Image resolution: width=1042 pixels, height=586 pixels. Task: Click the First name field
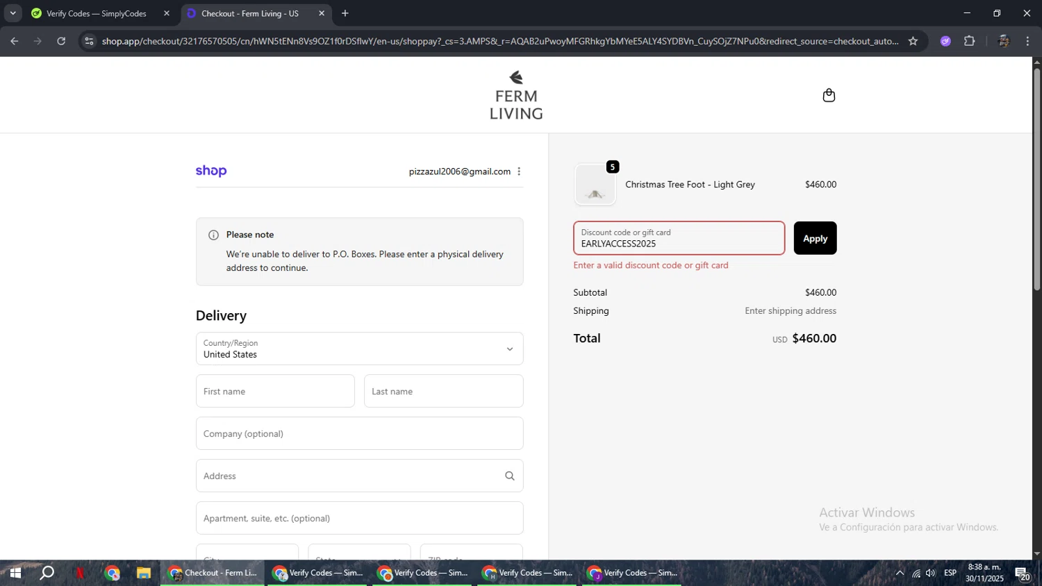point(275,391)
